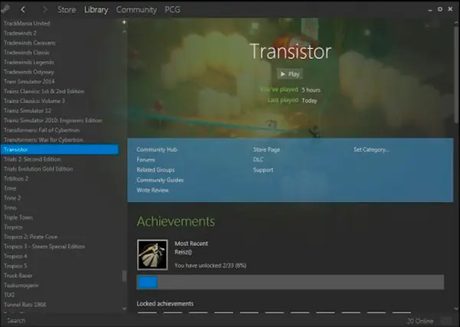Select Tropico 4
The image size is (460, 327).
[x=15, y=256]
